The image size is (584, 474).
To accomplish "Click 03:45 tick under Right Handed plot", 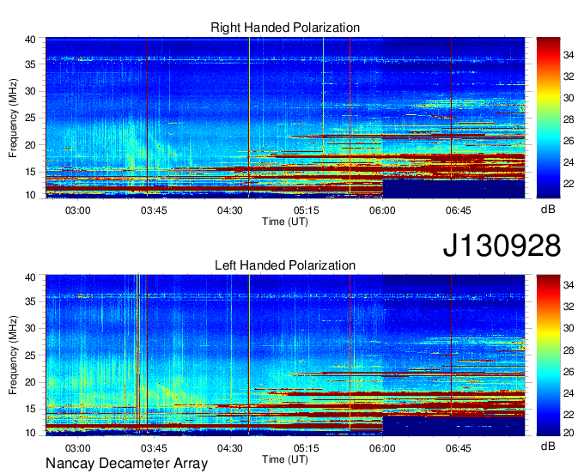I will point(154,210).
